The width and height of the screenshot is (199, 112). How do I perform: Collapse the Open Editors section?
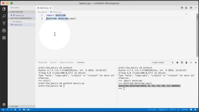pyautogui.click(x=21, y=12)
